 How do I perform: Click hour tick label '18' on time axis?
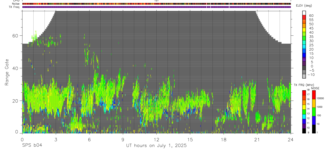click(x=223, y=140)
